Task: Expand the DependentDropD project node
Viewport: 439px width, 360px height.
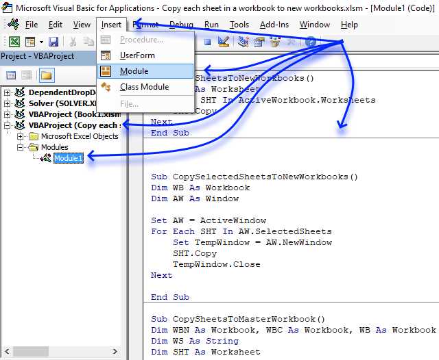Action: pos(8,92)
